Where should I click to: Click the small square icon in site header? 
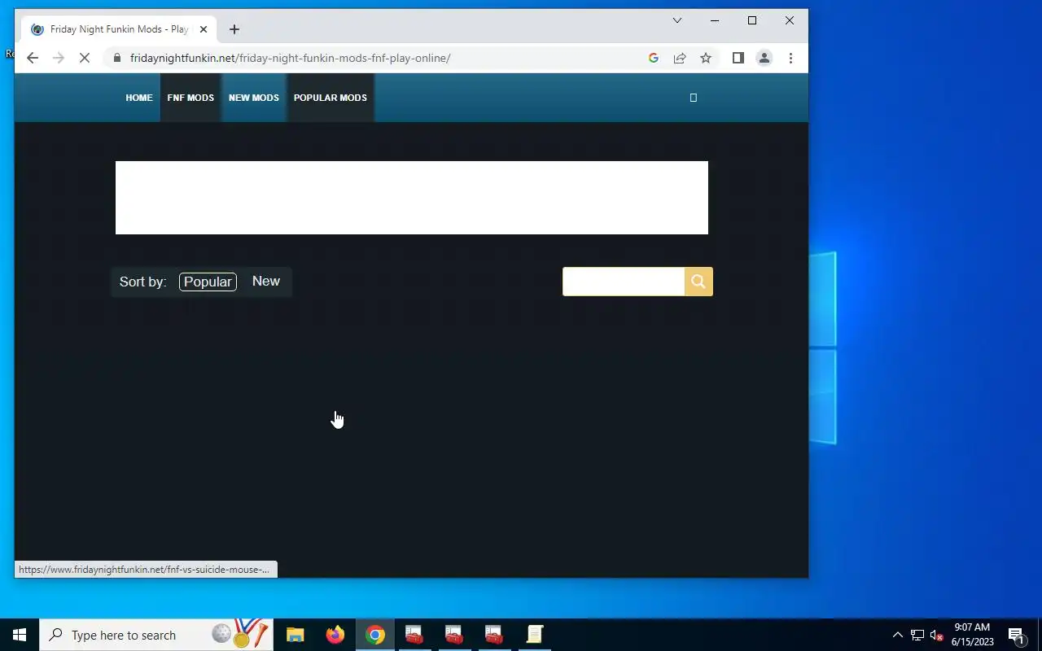[694, 98]
